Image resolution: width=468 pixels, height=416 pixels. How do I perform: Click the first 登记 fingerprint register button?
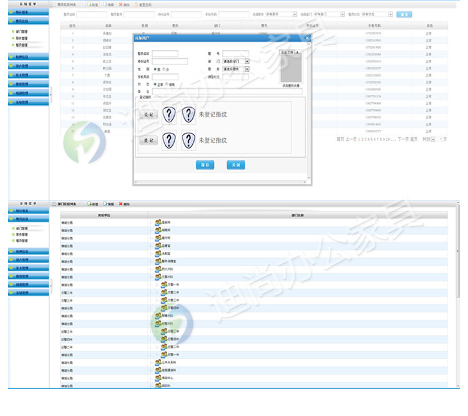148,115
